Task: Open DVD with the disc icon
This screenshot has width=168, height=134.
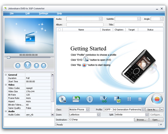Action: 62,99
